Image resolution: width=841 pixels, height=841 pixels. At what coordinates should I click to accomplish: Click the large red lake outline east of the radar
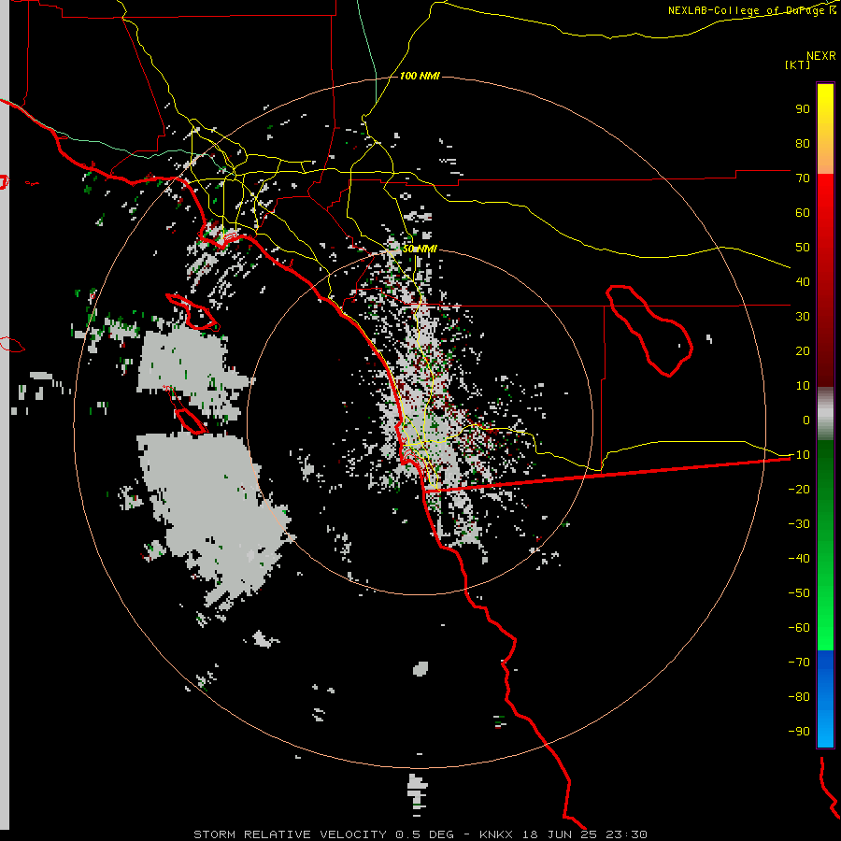pyautogui.click(x=649, y=331)
